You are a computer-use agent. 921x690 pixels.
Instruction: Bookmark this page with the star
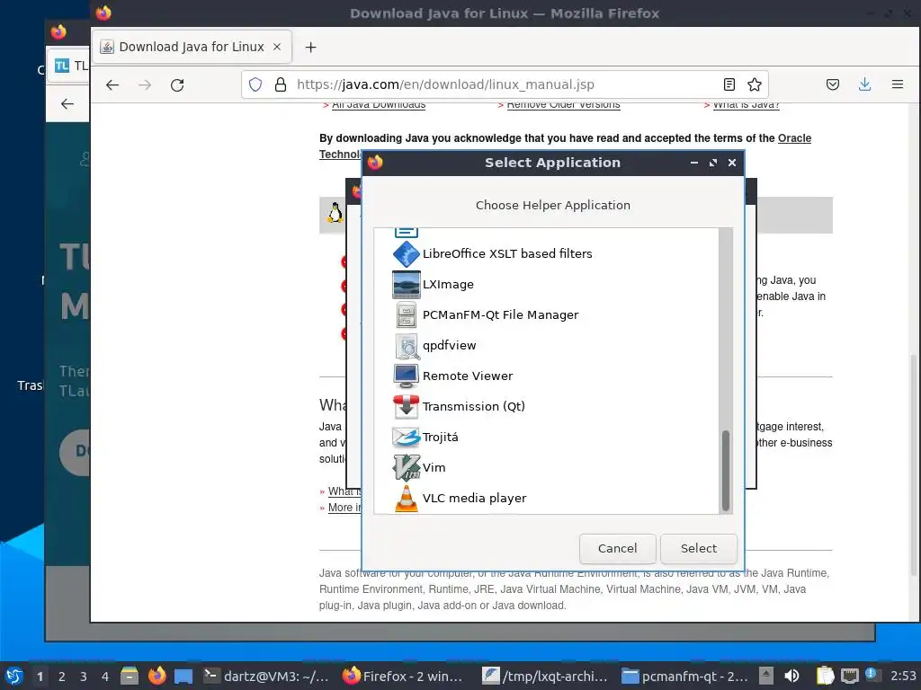tap(755, 84)
